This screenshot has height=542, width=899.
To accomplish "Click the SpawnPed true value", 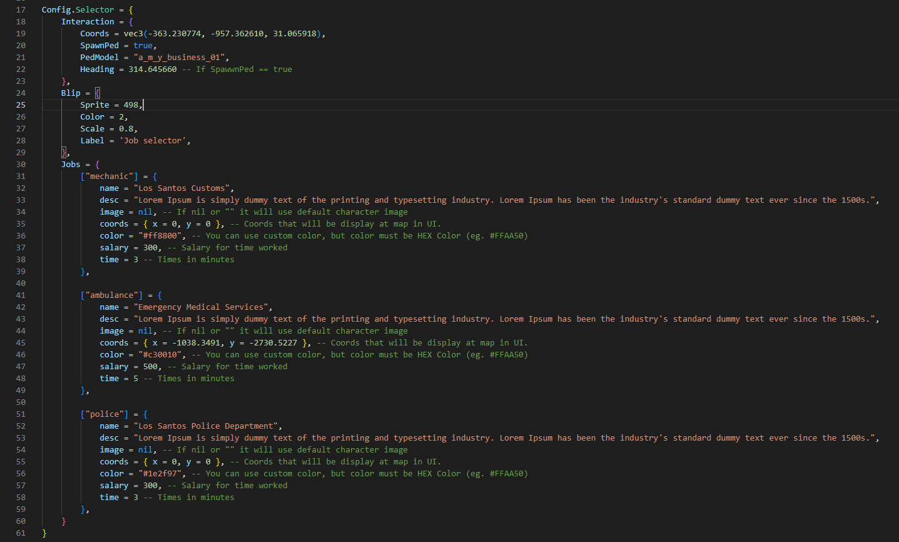I will pyautogui.click(x=143, y=46).
